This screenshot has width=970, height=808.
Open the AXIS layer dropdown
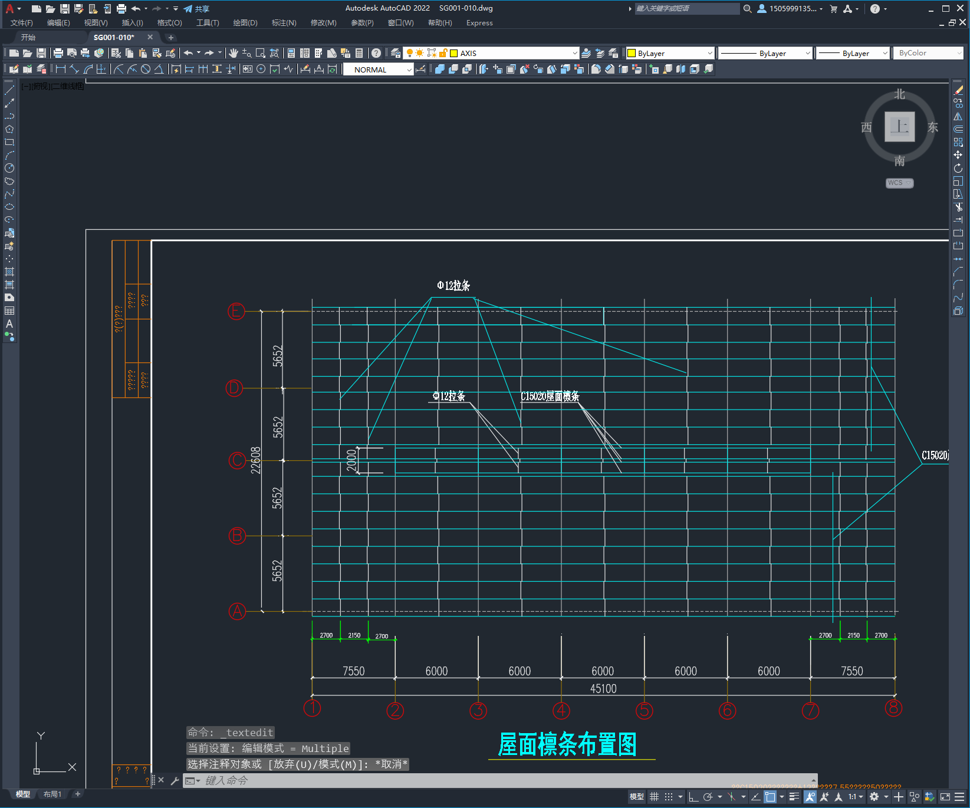click(575, 53)
